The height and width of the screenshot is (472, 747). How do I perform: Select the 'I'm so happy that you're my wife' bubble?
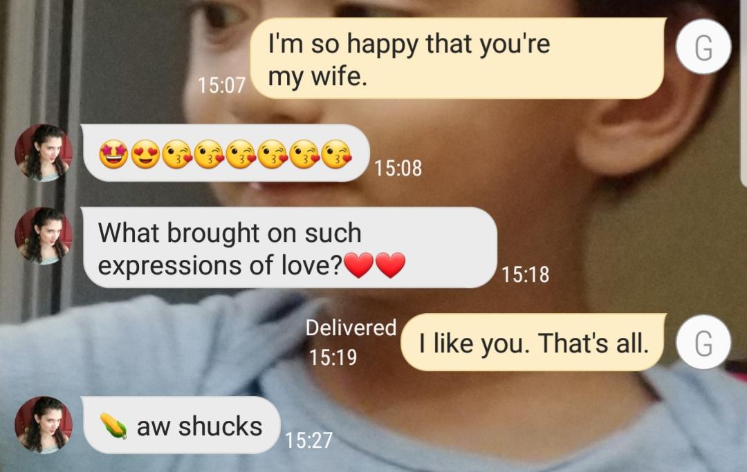(457, 58)
